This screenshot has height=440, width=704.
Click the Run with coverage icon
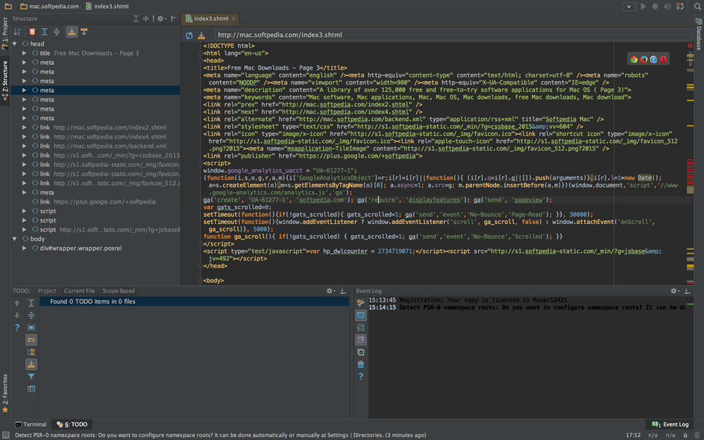click(x=667, y=6)
